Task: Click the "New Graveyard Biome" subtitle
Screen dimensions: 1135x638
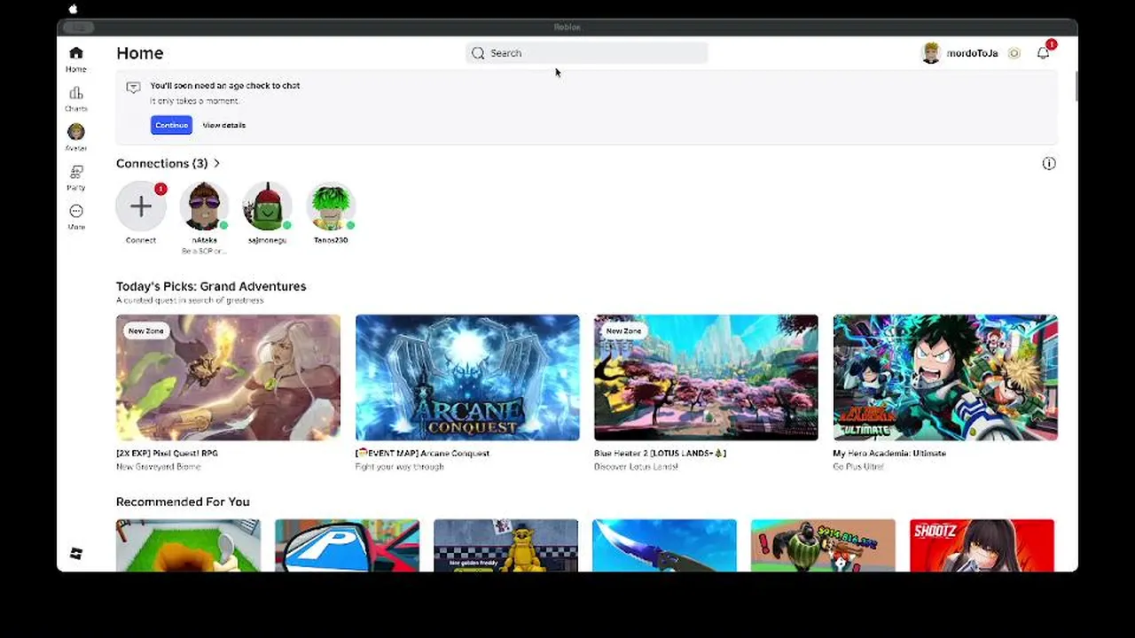Action: pyautogui.click(x=158, y=467)
